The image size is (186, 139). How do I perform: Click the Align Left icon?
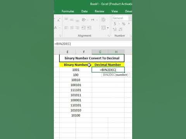[x=66, y=27]
